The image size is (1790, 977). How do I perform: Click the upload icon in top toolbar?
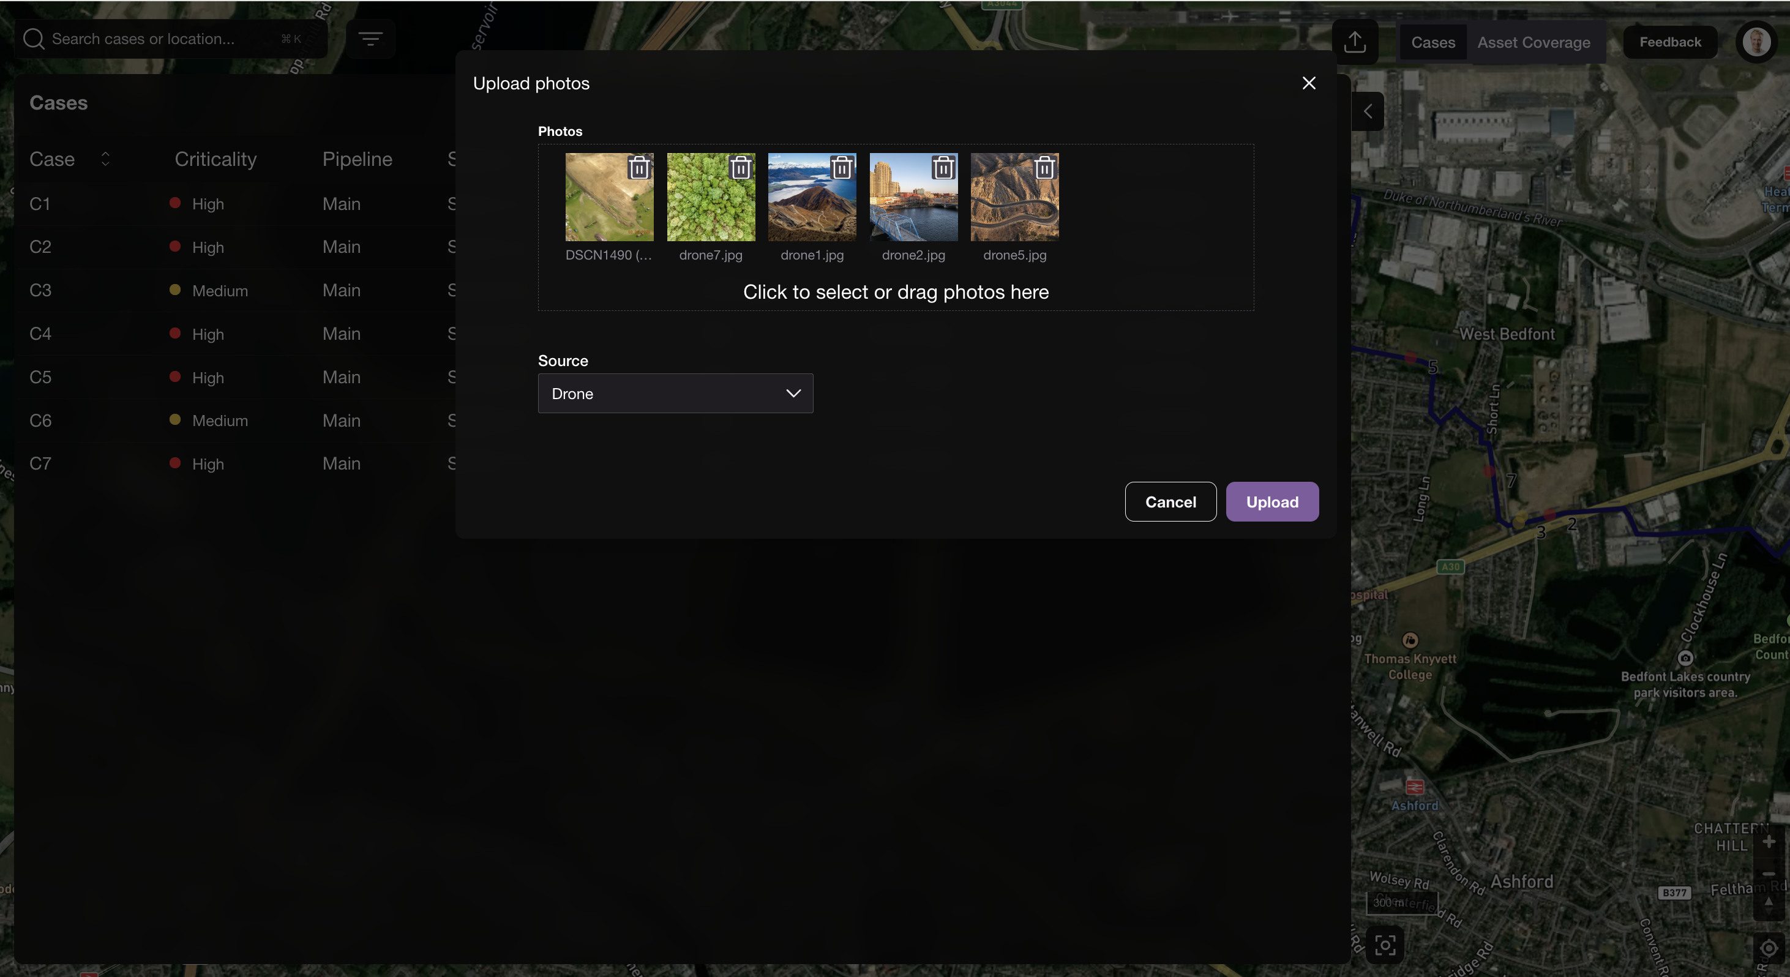tap(1354, 42)
